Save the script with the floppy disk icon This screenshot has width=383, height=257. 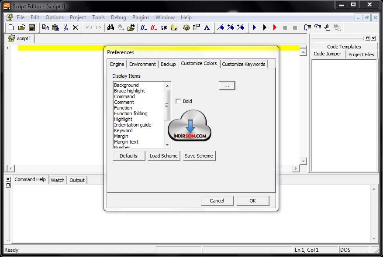[x=32, y=27]
